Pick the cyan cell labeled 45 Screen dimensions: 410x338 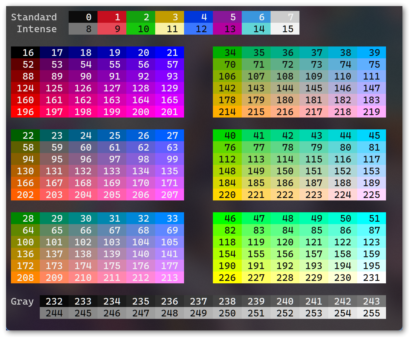[371, 135]
